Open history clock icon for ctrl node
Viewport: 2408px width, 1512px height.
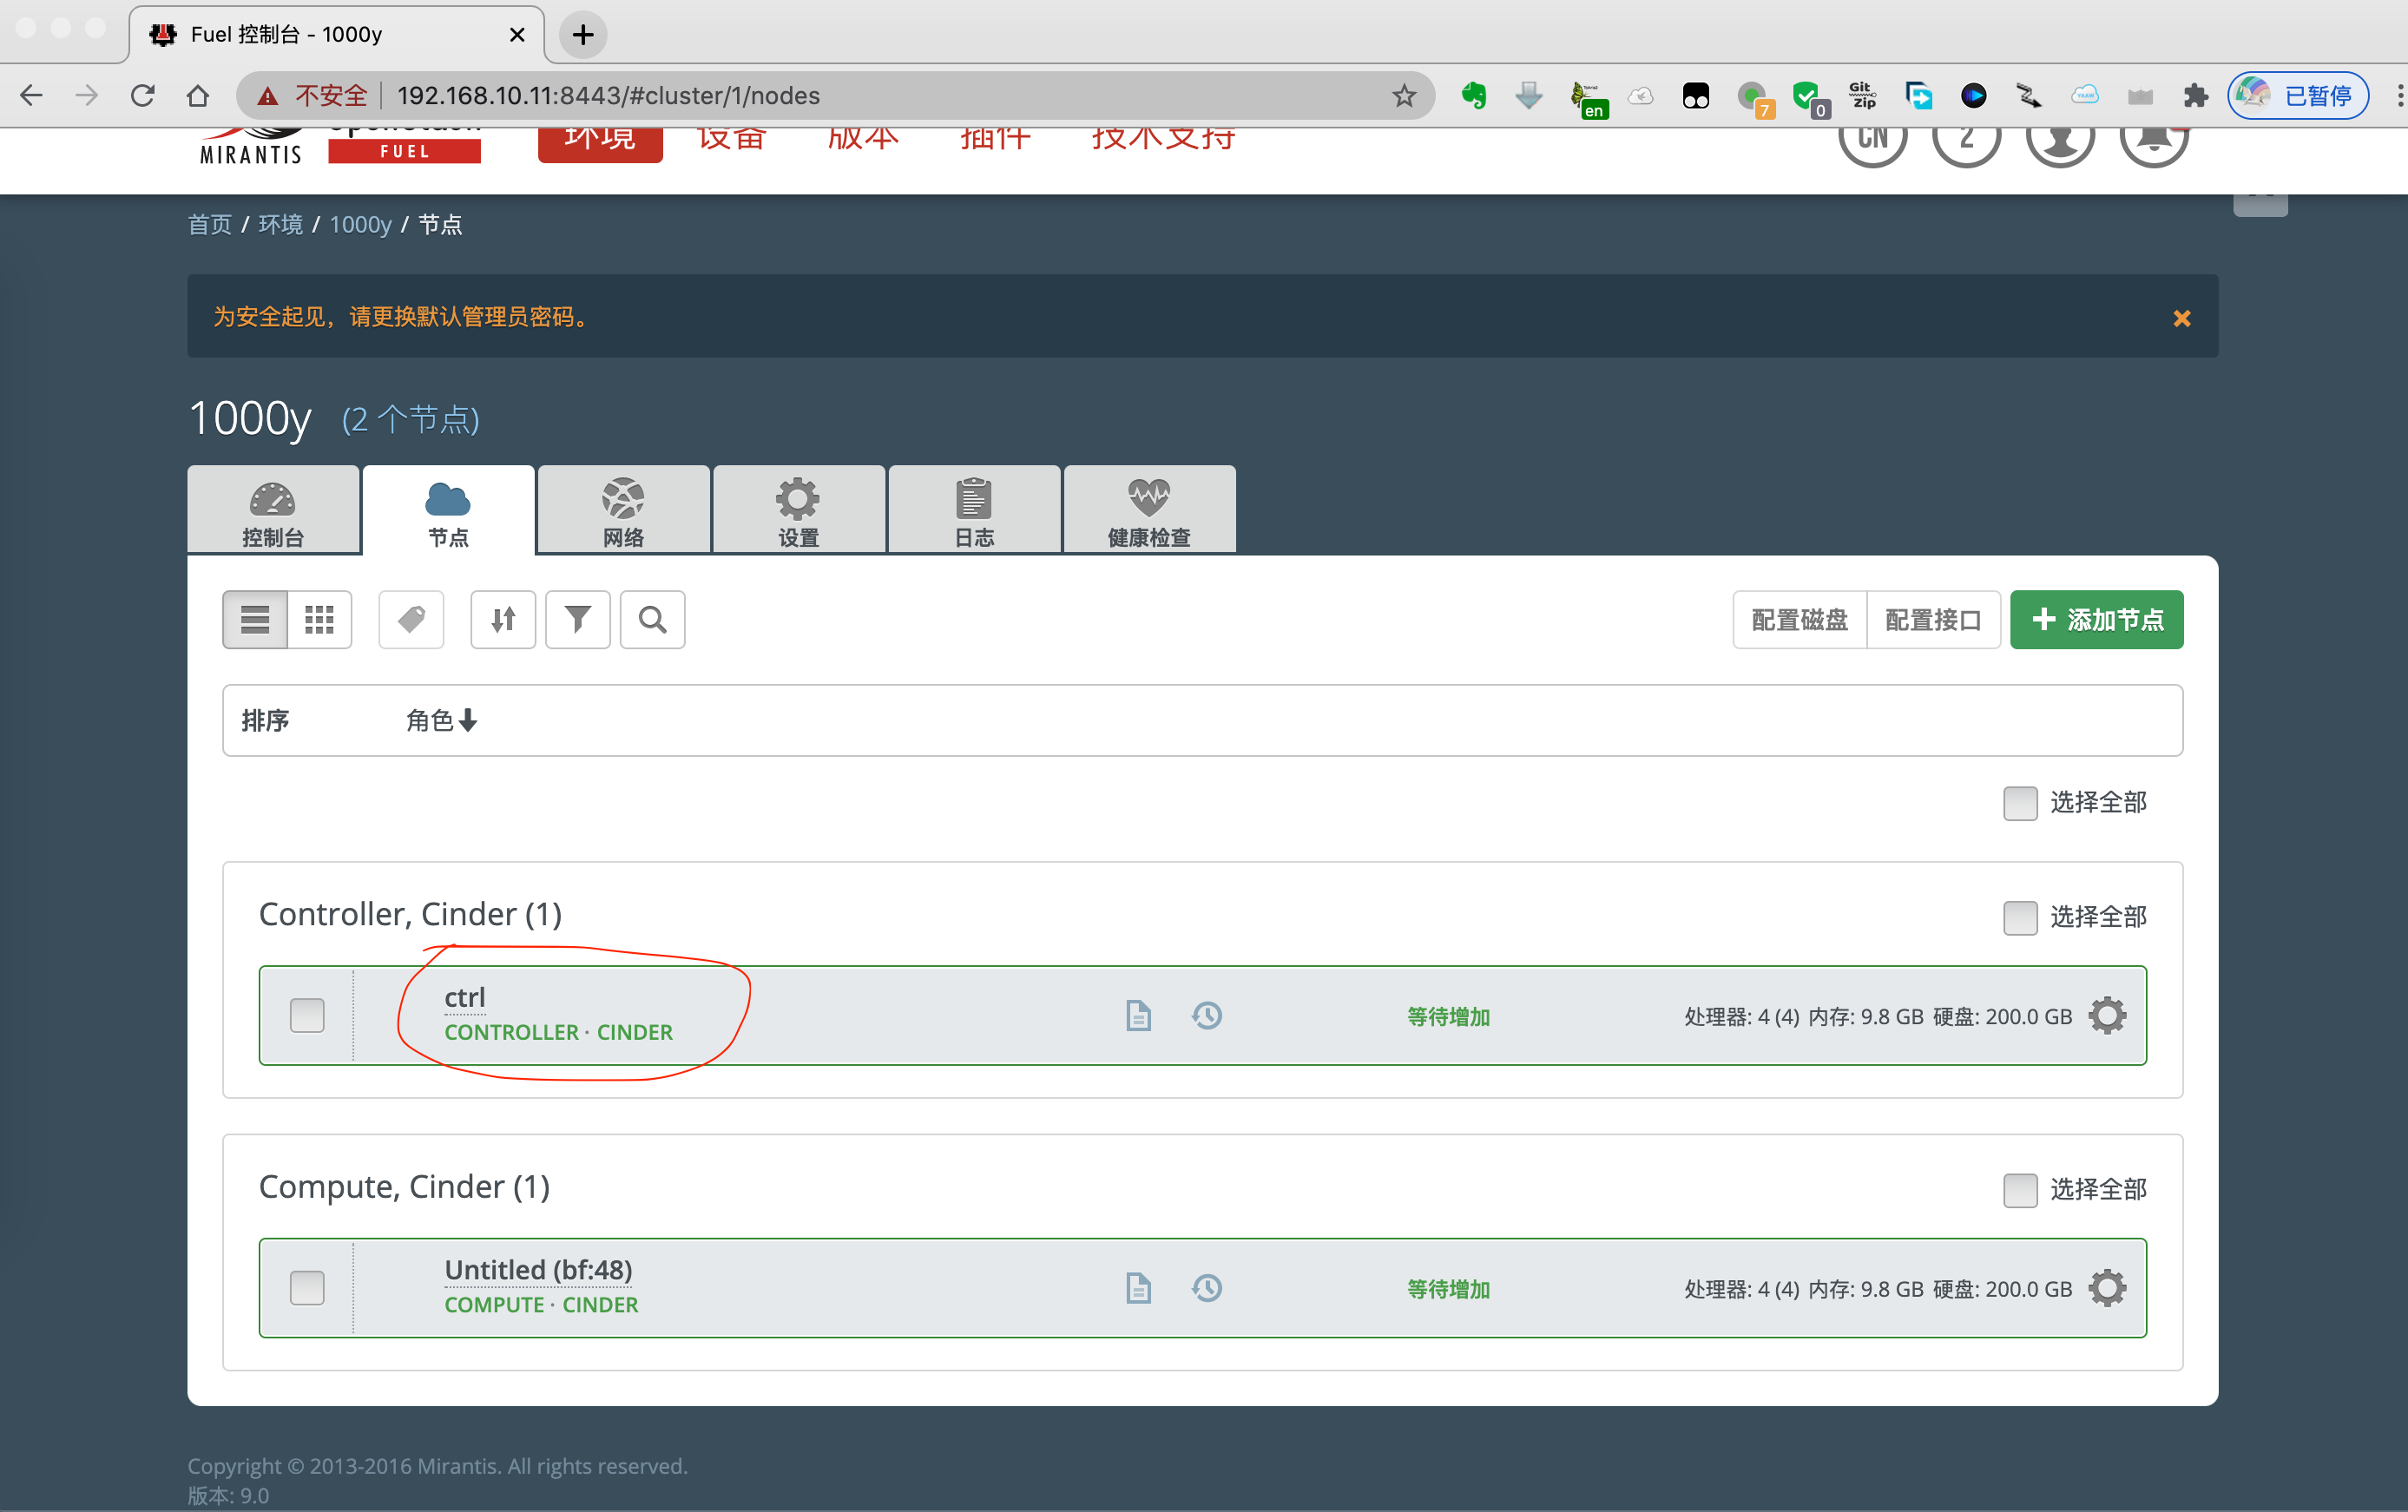[x=1207, y=1016]
